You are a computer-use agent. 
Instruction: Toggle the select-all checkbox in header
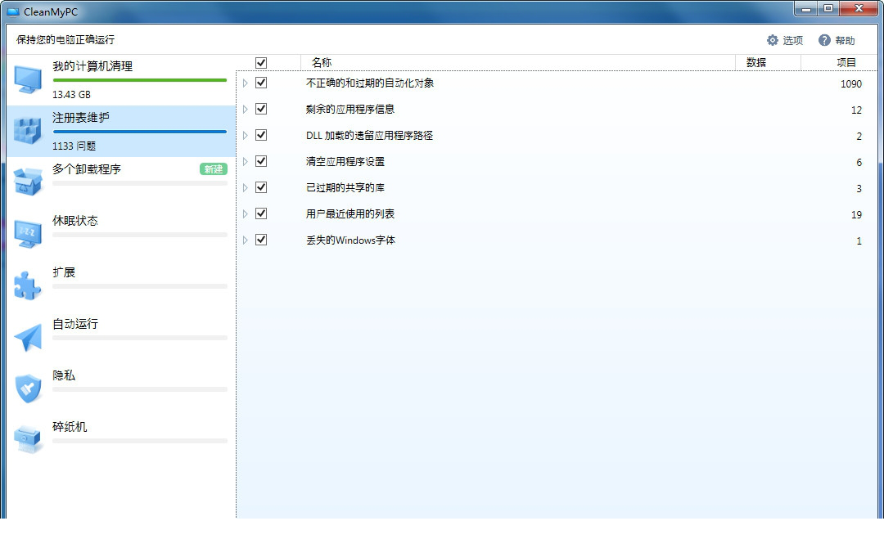(x=261, y=62)
